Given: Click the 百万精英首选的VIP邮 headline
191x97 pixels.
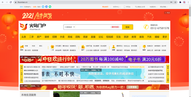Looking at the screenshot, I should coord(156,67).
